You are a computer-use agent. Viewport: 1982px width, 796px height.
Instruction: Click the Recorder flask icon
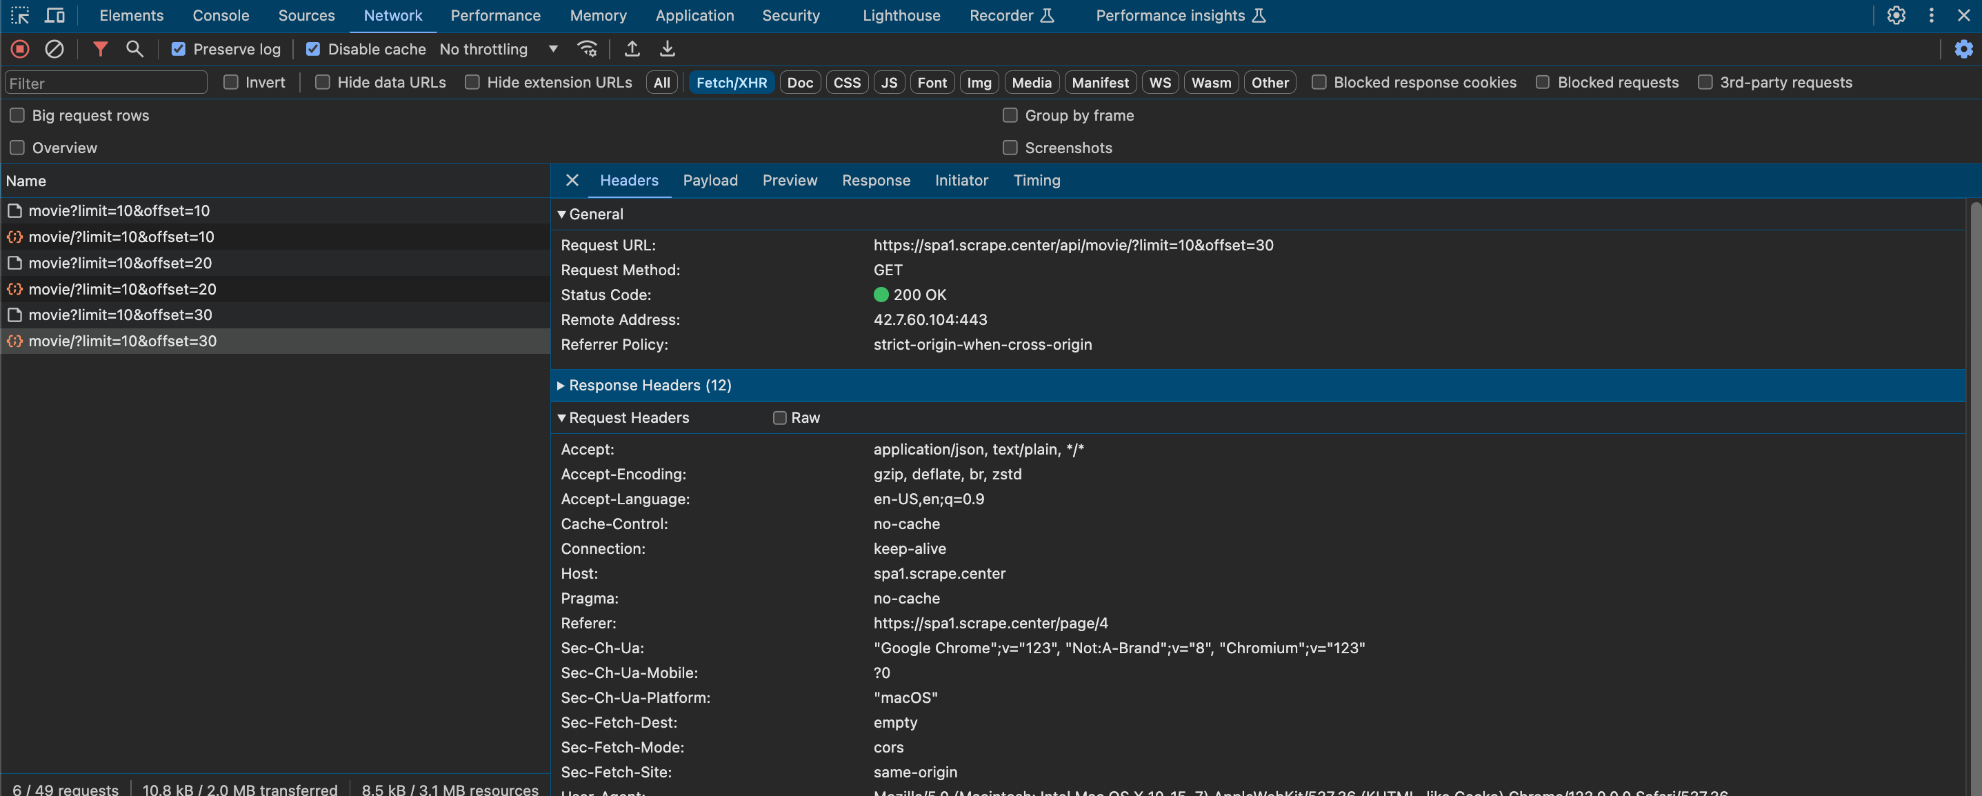click(1047, 15)
